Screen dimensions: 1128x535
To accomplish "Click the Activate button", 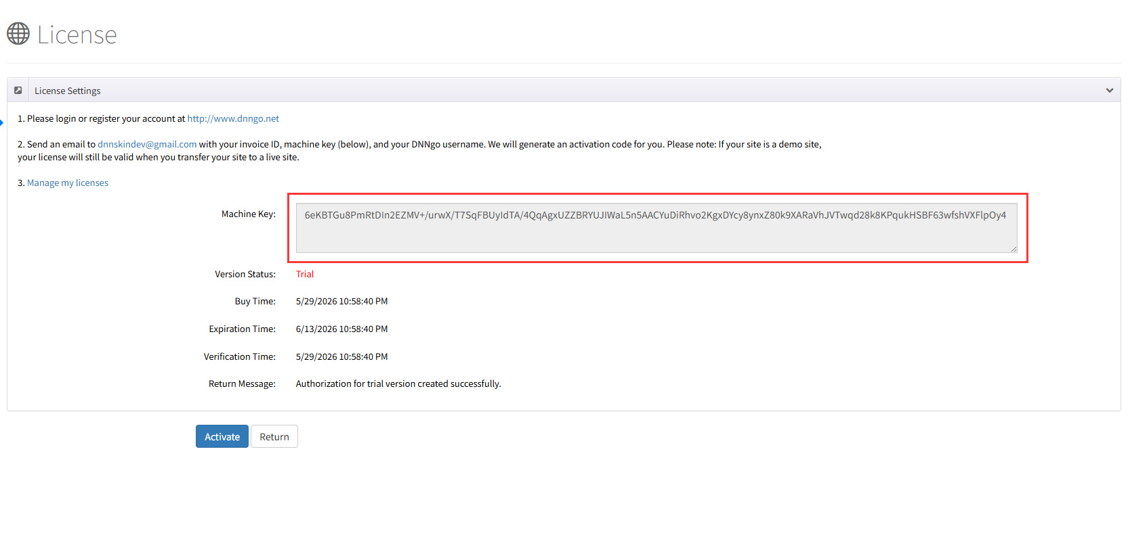I will click(222, 436).
